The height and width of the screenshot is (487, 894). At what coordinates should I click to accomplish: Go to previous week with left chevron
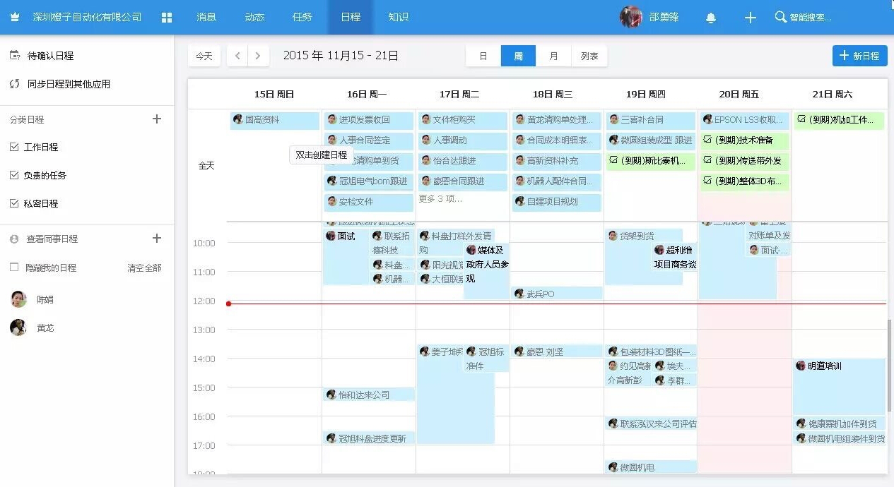pyautogui.click(x=237, y=56)
